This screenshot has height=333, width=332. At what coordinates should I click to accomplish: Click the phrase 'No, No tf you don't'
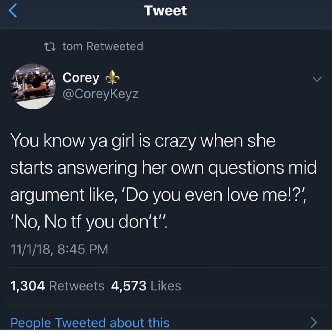(89, 222)
